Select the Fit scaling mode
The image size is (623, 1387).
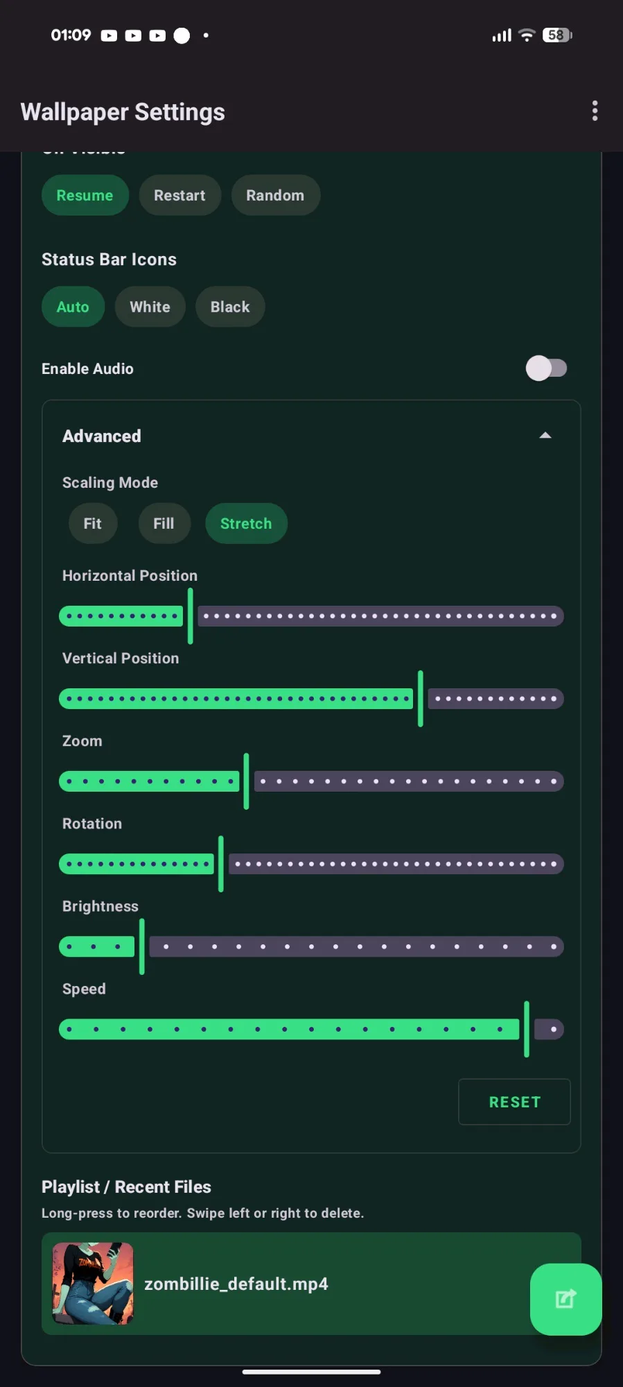click(x=93, y=524)
